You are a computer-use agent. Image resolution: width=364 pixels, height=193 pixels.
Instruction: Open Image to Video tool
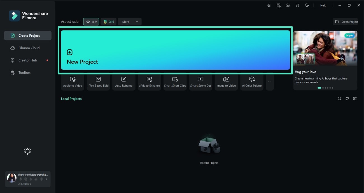[226, 82]
